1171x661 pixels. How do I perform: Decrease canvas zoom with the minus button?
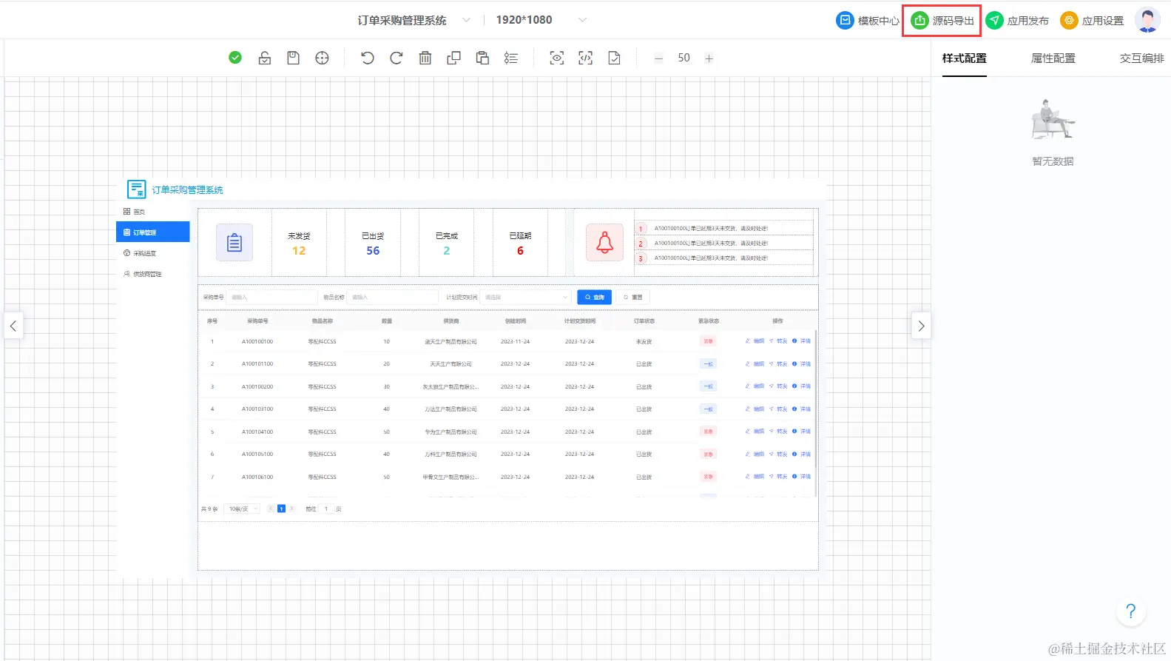(658, 58)
